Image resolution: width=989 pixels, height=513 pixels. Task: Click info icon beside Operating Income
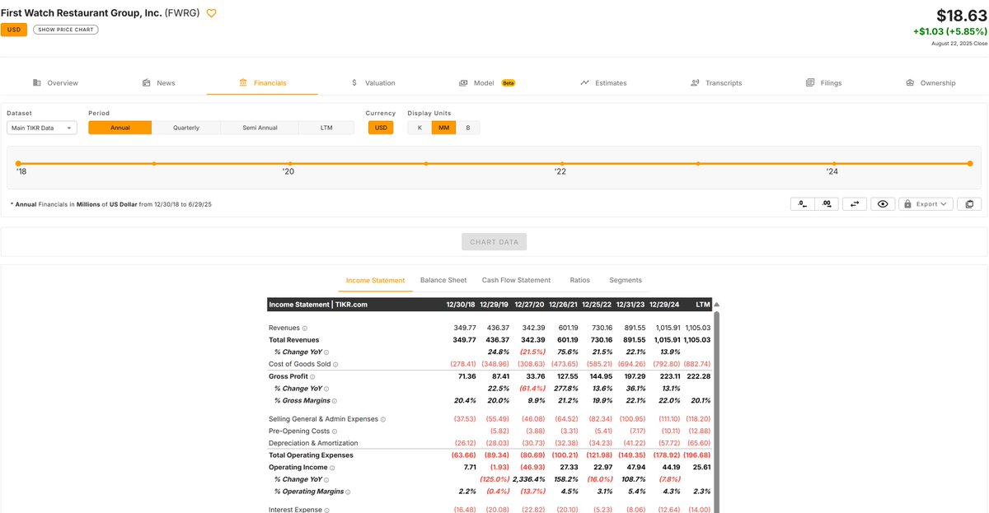(332, 468)
